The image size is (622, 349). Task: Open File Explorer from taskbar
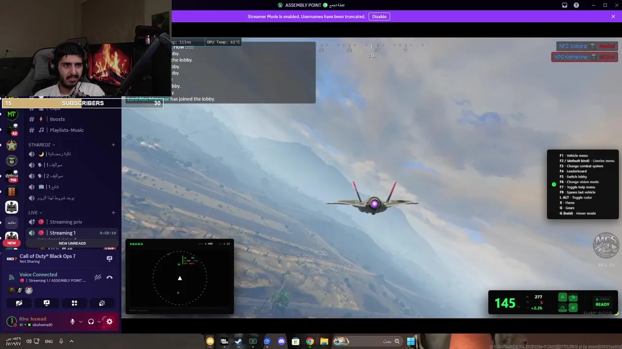(x=324, y=341)
